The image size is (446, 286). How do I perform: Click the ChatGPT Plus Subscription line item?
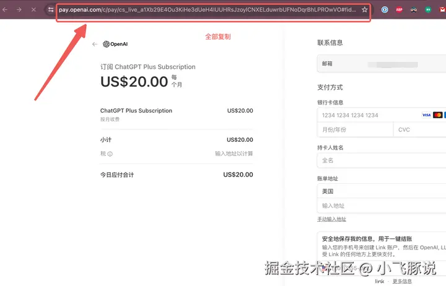(136, 111)
